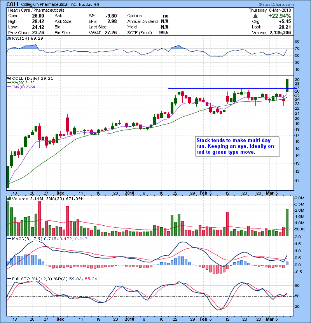Image resolution: width=311 pixels, height=323 pixels.
Task: Click the Chg value +5.45
Action: [x=285, y=21]
